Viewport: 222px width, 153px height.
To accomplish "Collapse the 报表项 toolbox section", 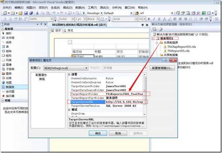I will [x=3, y=29].
